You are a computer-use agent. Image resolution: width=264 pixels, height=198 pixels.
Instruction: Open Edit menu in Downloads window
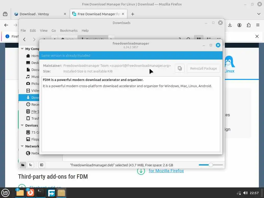[x=33, y=30]
